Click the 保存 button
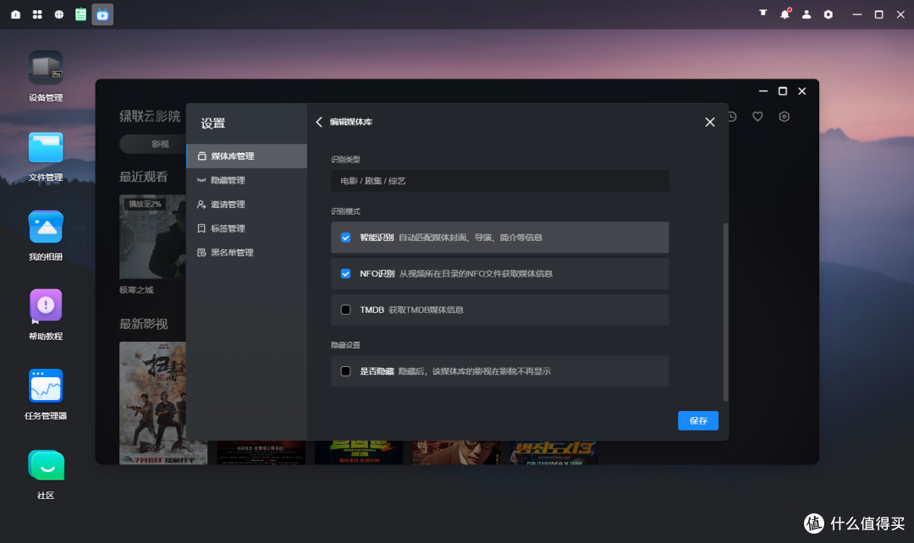Screen dimensions: 914x543 697,420
